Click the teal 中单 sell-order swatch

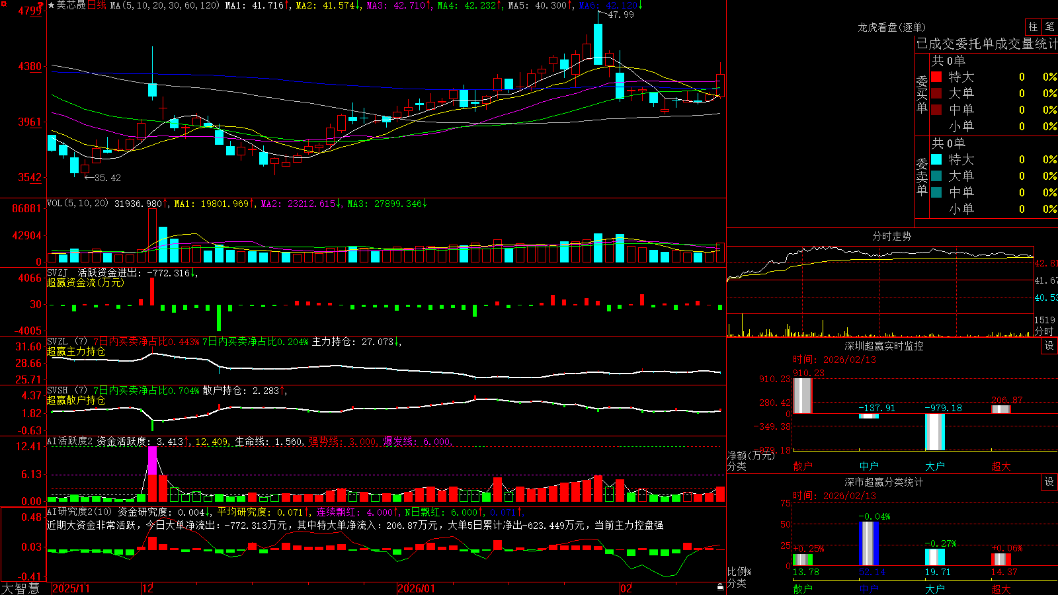tap(936, 192)
